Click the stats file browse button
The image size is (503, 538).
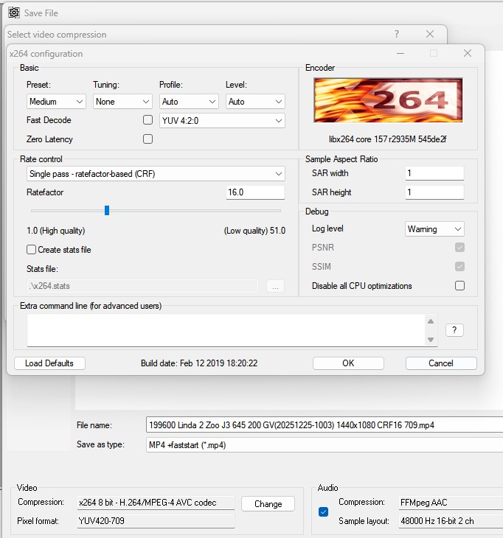[x=275, y=286]
